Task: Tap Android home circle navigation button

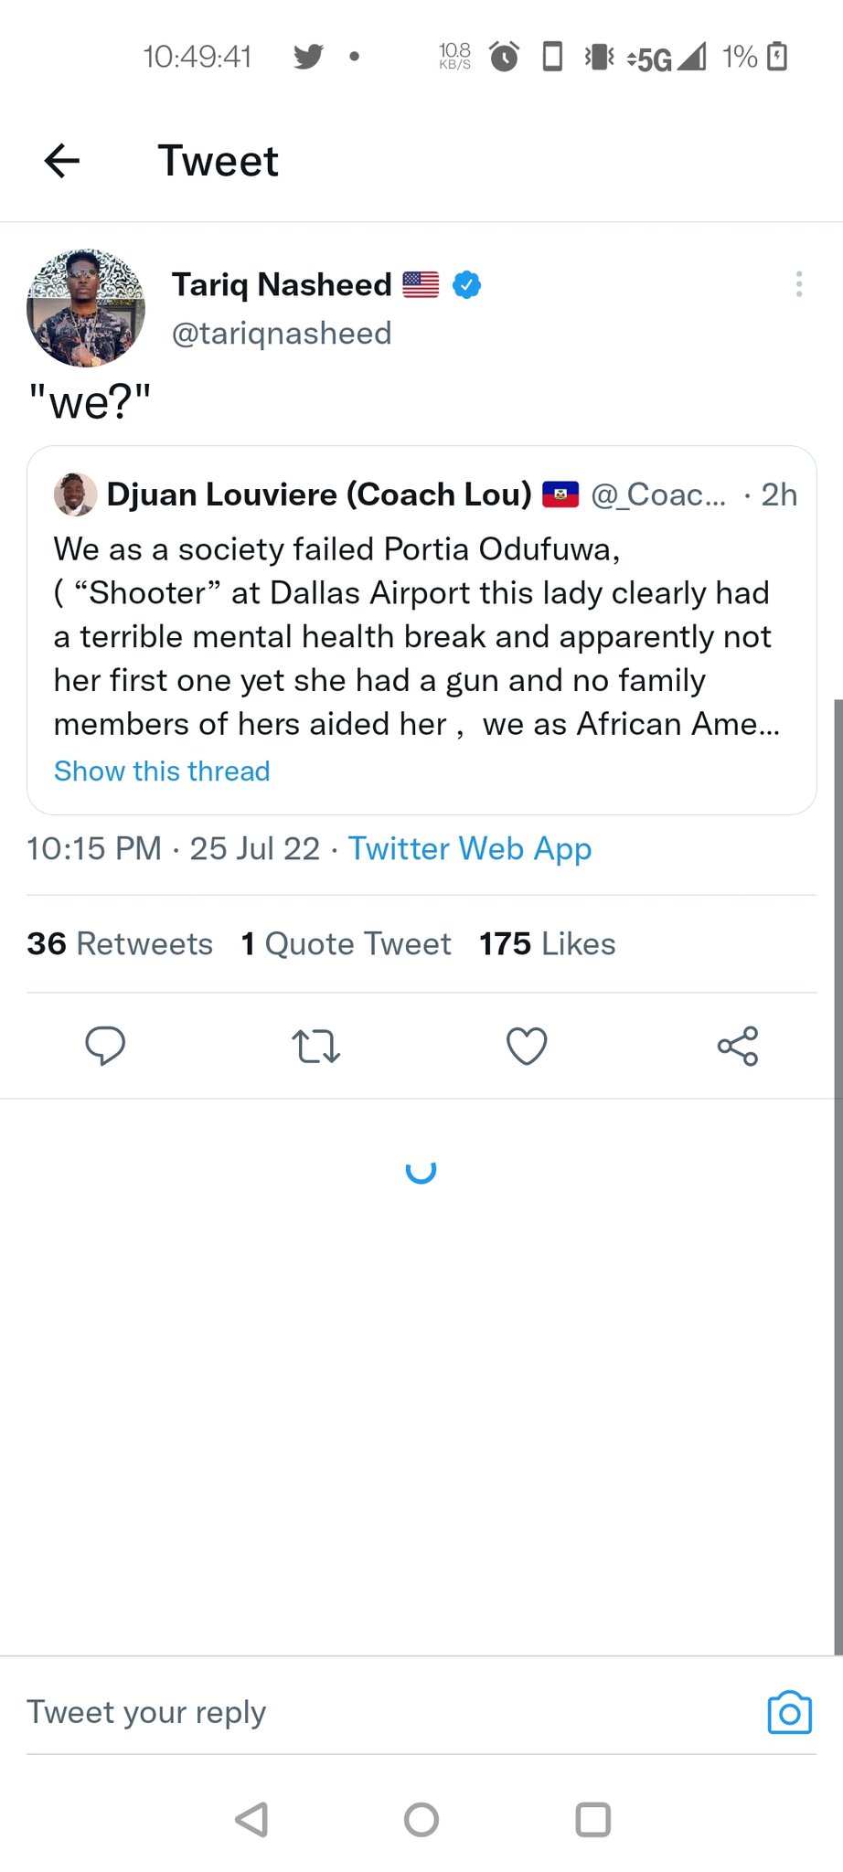Action: tap(421, 1819)
